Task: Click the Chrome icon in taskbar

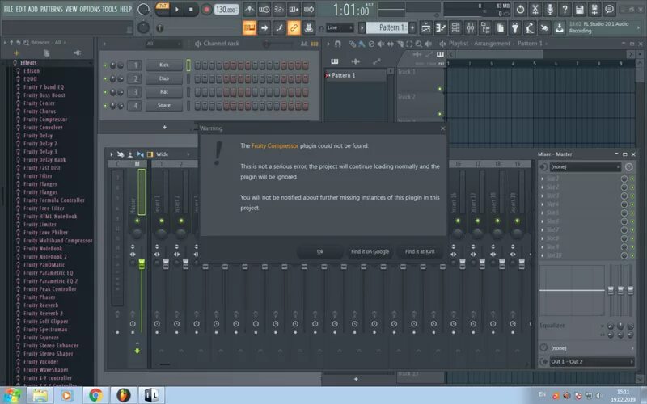Action: coord(95,395)
